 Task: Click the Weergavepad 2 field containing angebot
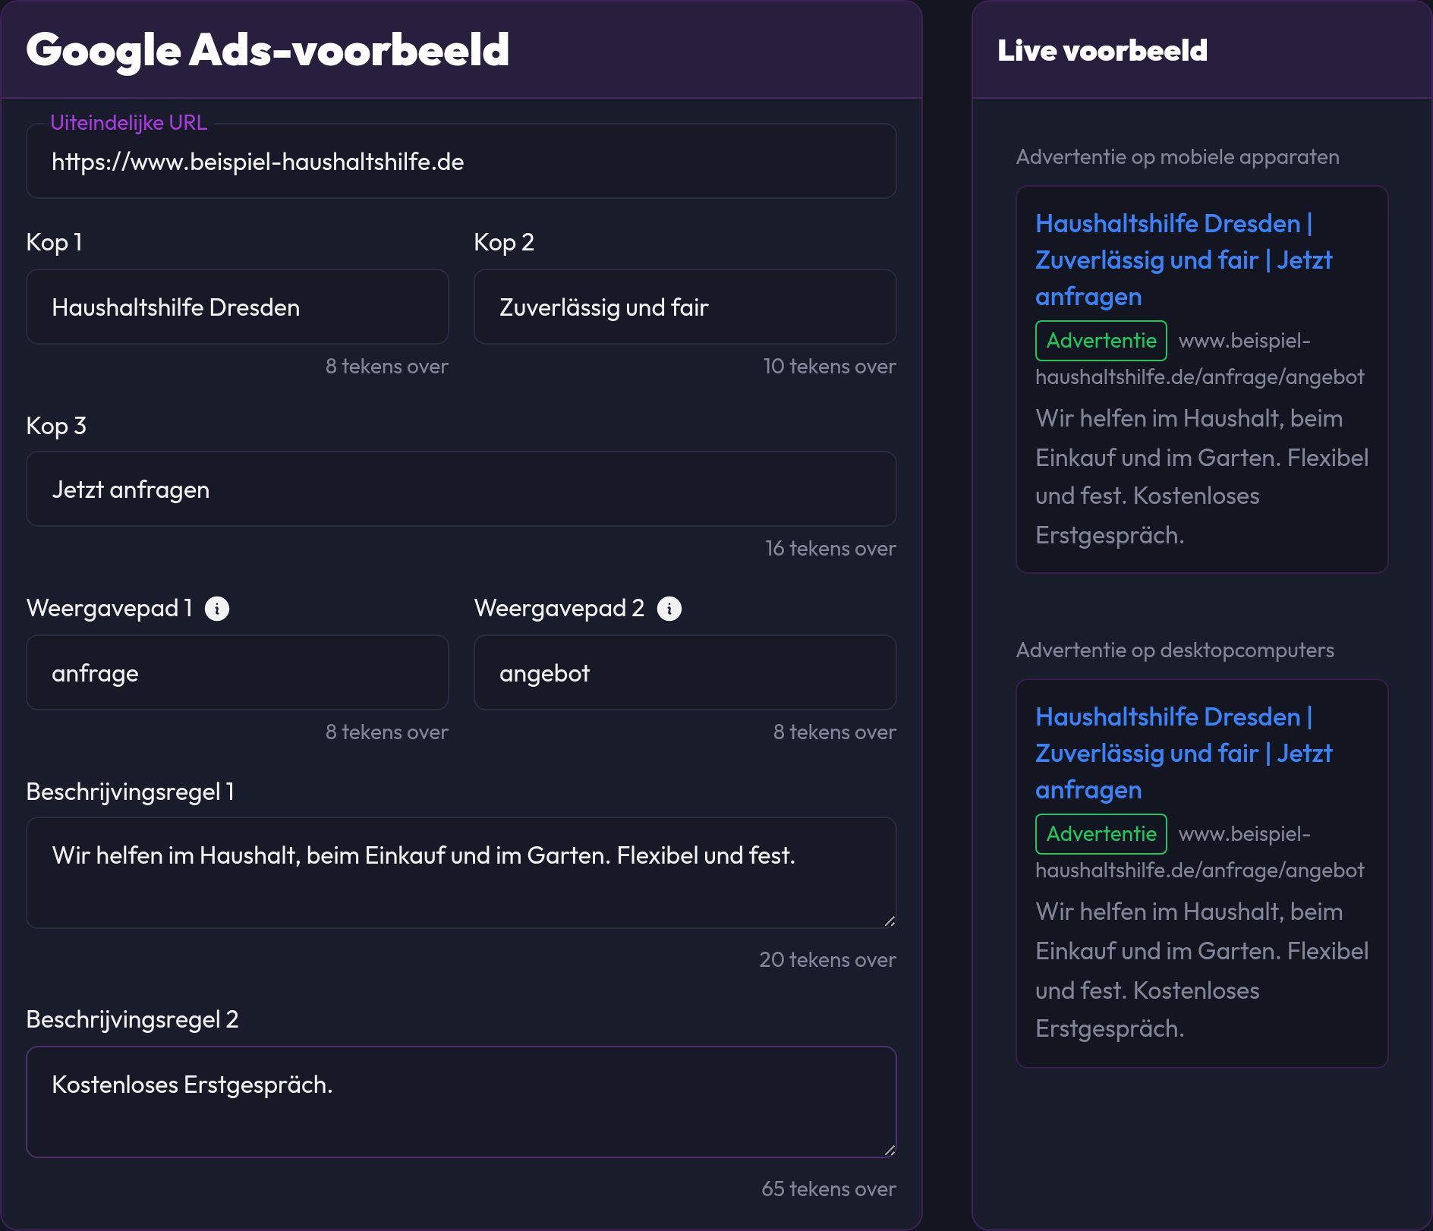coord(685,673)
